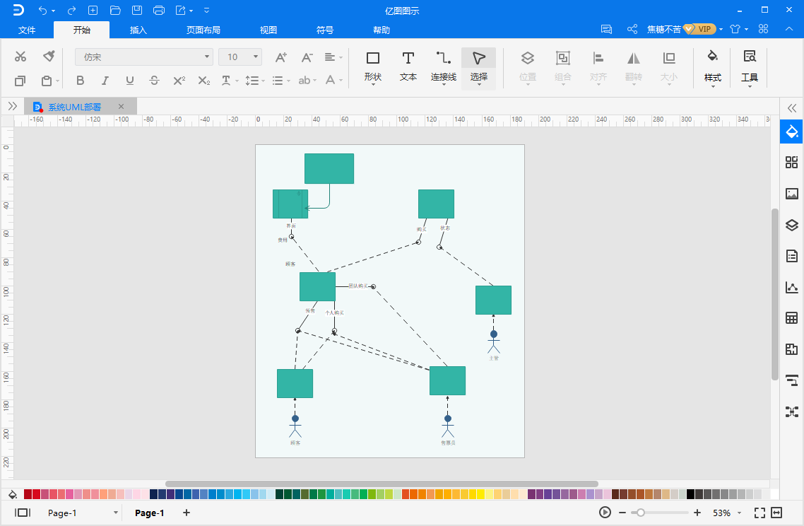Click the Save disk icon
Image resolution: width=804 pixels, height=526 pixels.
click(x=137, y=11)
